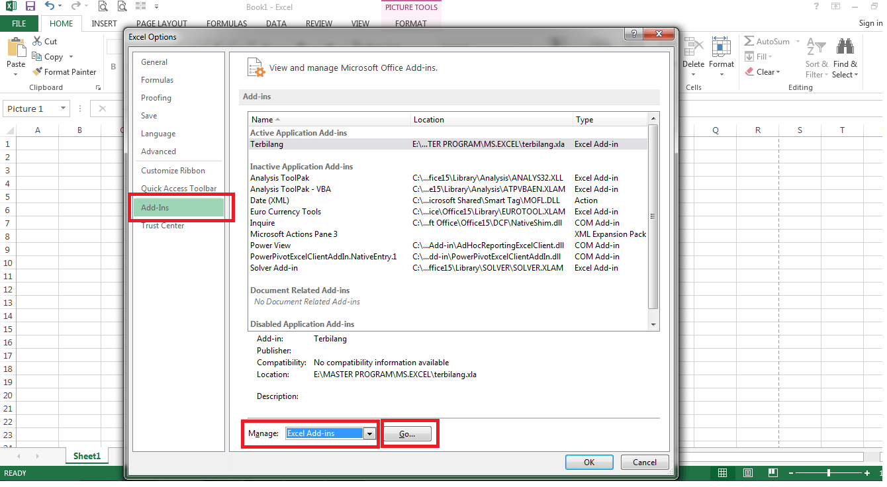This screenshot has height=487, width=887.
Task: Activate the Format Painter brush
Action: pos(37,72)
